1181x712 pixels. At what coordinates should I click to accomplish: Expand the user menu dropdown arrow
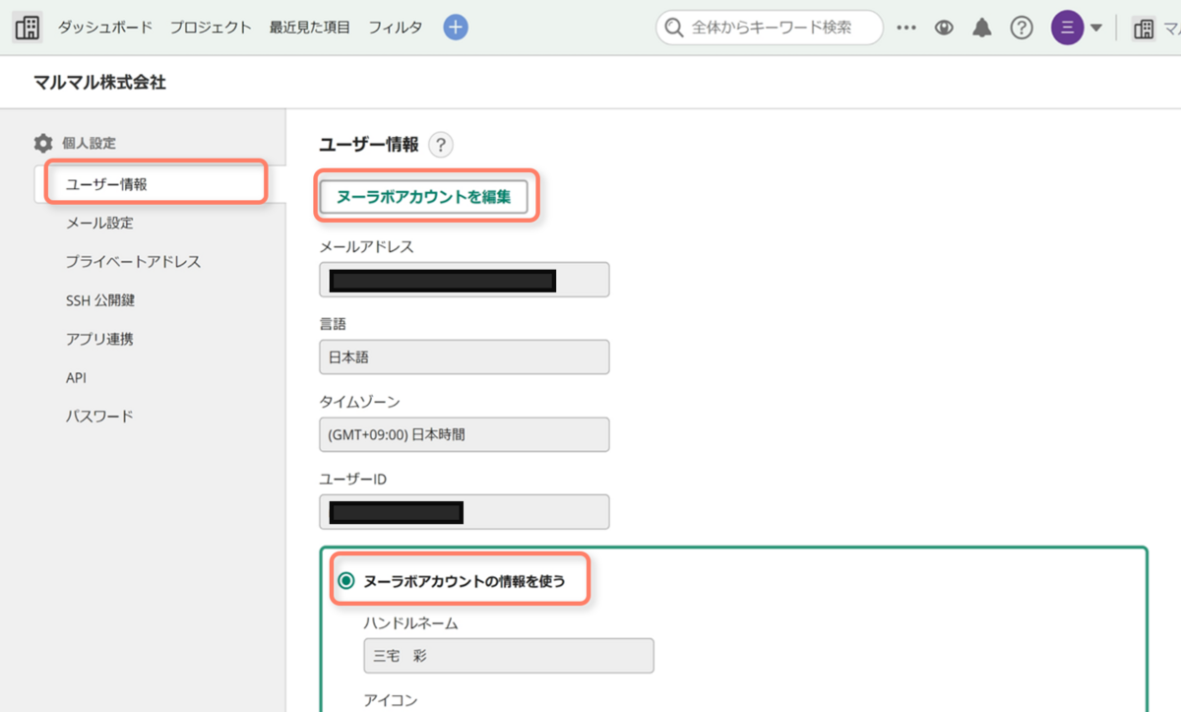[1095, 28]
